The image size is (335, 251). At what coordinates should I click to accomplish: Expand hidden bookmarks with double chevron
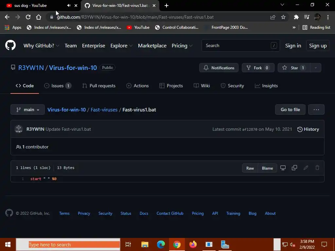tap(294, 27)
